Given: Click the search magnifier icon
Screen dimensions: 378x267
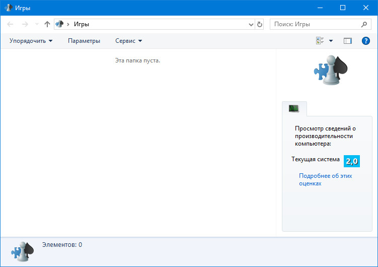Looking at the screenshot, I should tap(364, 24).
